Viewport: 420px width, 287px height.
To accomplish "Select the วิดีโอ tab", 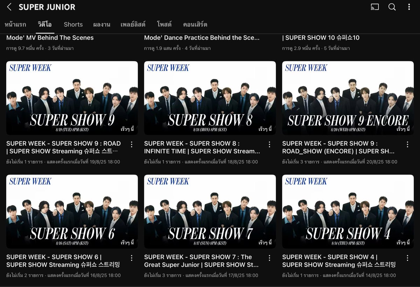I will pos(45,24).
